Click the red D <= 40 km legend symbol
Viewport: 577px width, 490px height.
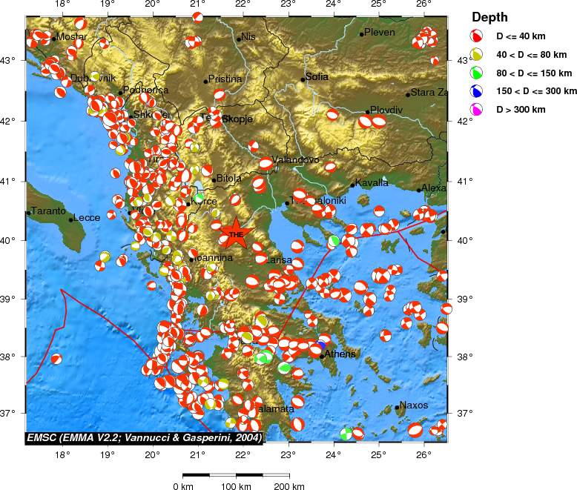pos(478,35)
